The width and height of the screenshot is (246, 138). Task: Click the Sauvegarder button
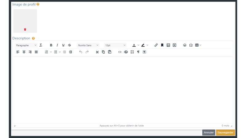pos(225,132)
